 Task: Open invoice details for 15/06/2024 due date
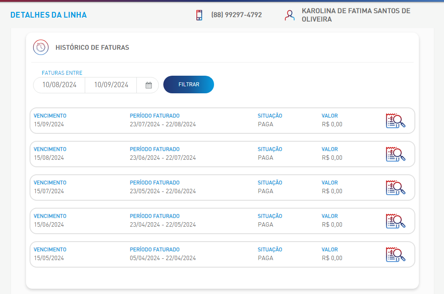coord(395,221)
